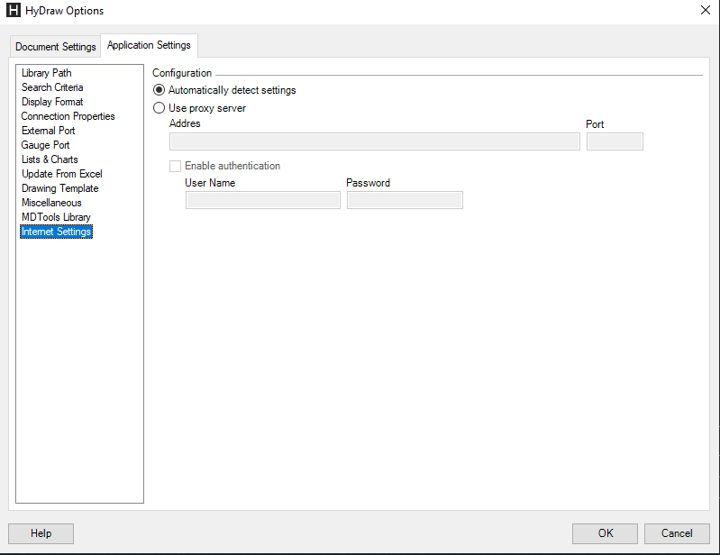Choose Drawing Template in the list
This screenshot has height=555, width=720.
[x=60, y=188]
